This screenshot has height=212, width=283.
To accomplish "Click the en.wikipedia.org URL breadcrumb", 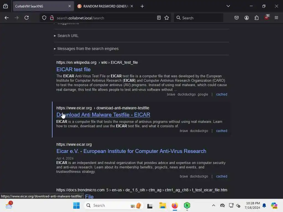I will [97, 62].
